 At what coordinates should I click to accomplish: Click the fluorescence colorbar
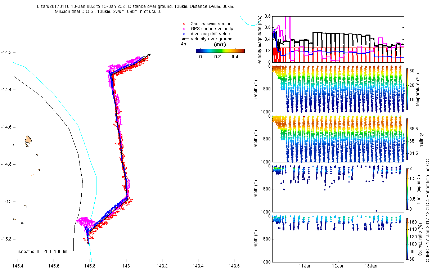click(x=408, y=188)
